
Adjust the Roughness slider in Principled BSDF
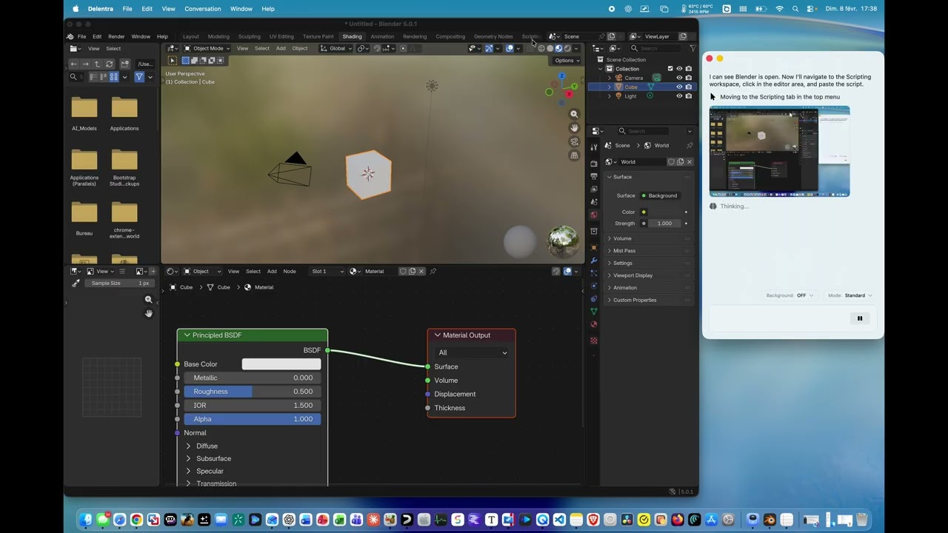pos(252,392)
